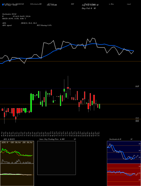This screenshot has width=141, height=186.
Task: Click the 'Avg Vol: 0.005 M' label
Action: pos(90,5)
